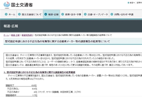Click the section 1 underlined heading
Image resolution: width=142 pixels, height=97 pixels.
pyautogui.click(x=40, y=72)
